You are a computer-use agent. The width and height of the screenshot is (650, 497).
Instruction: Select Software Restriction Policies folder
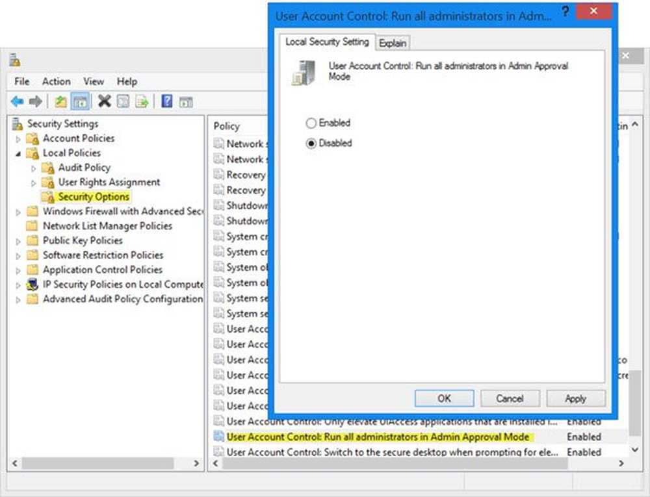[103, 255]
